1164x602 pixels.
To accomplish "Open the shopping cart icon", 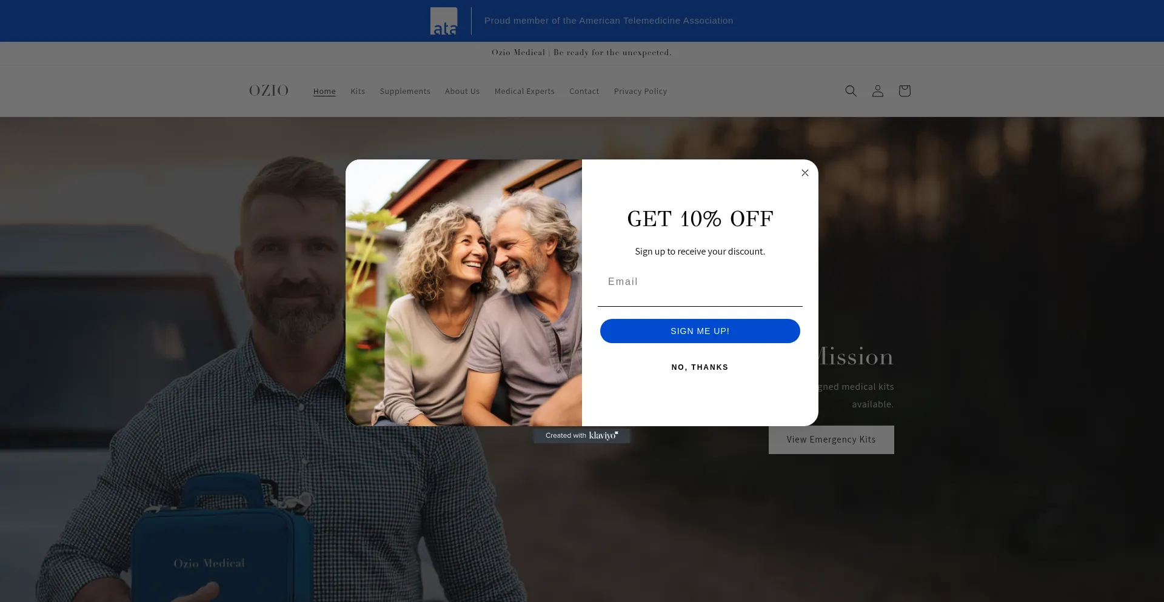I will (x=904, y=91).
